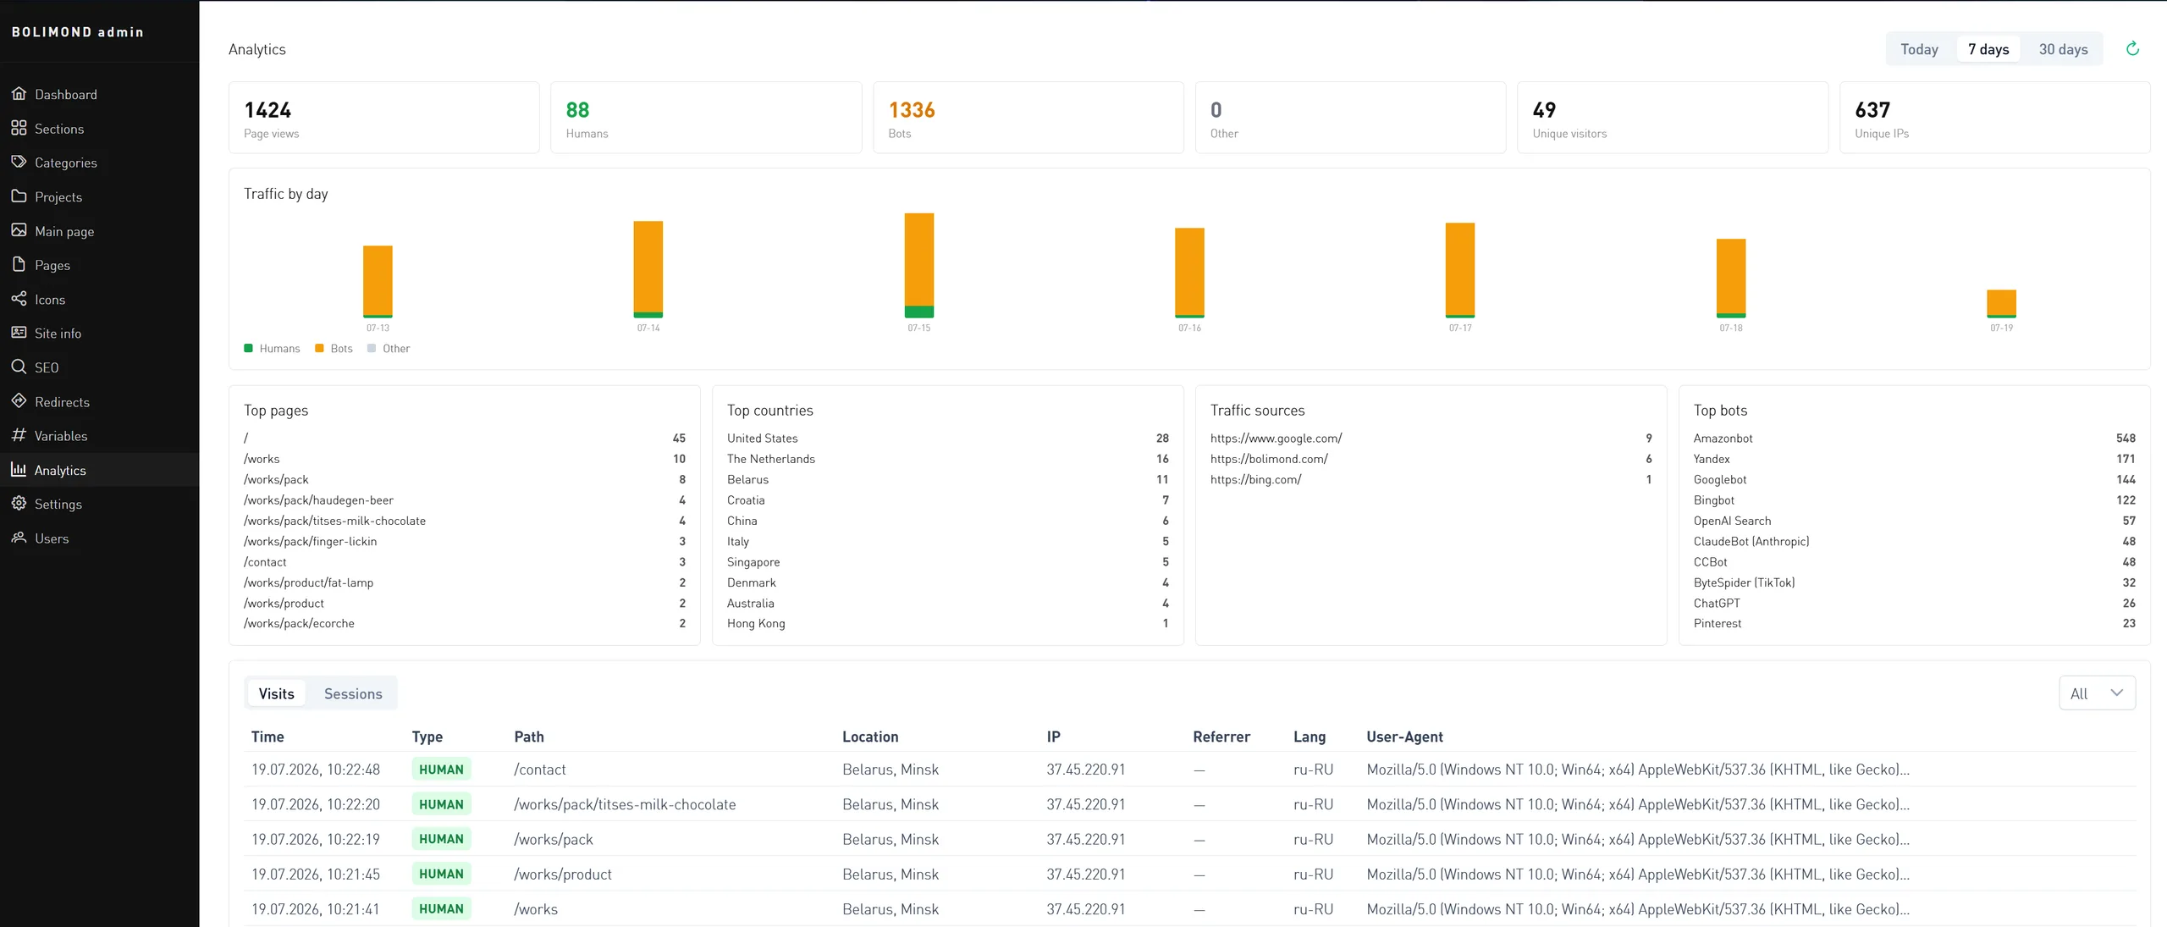Open the All visit type filter dropdown
This screenshot has width=2167, height=927.
click(2097, 693)
